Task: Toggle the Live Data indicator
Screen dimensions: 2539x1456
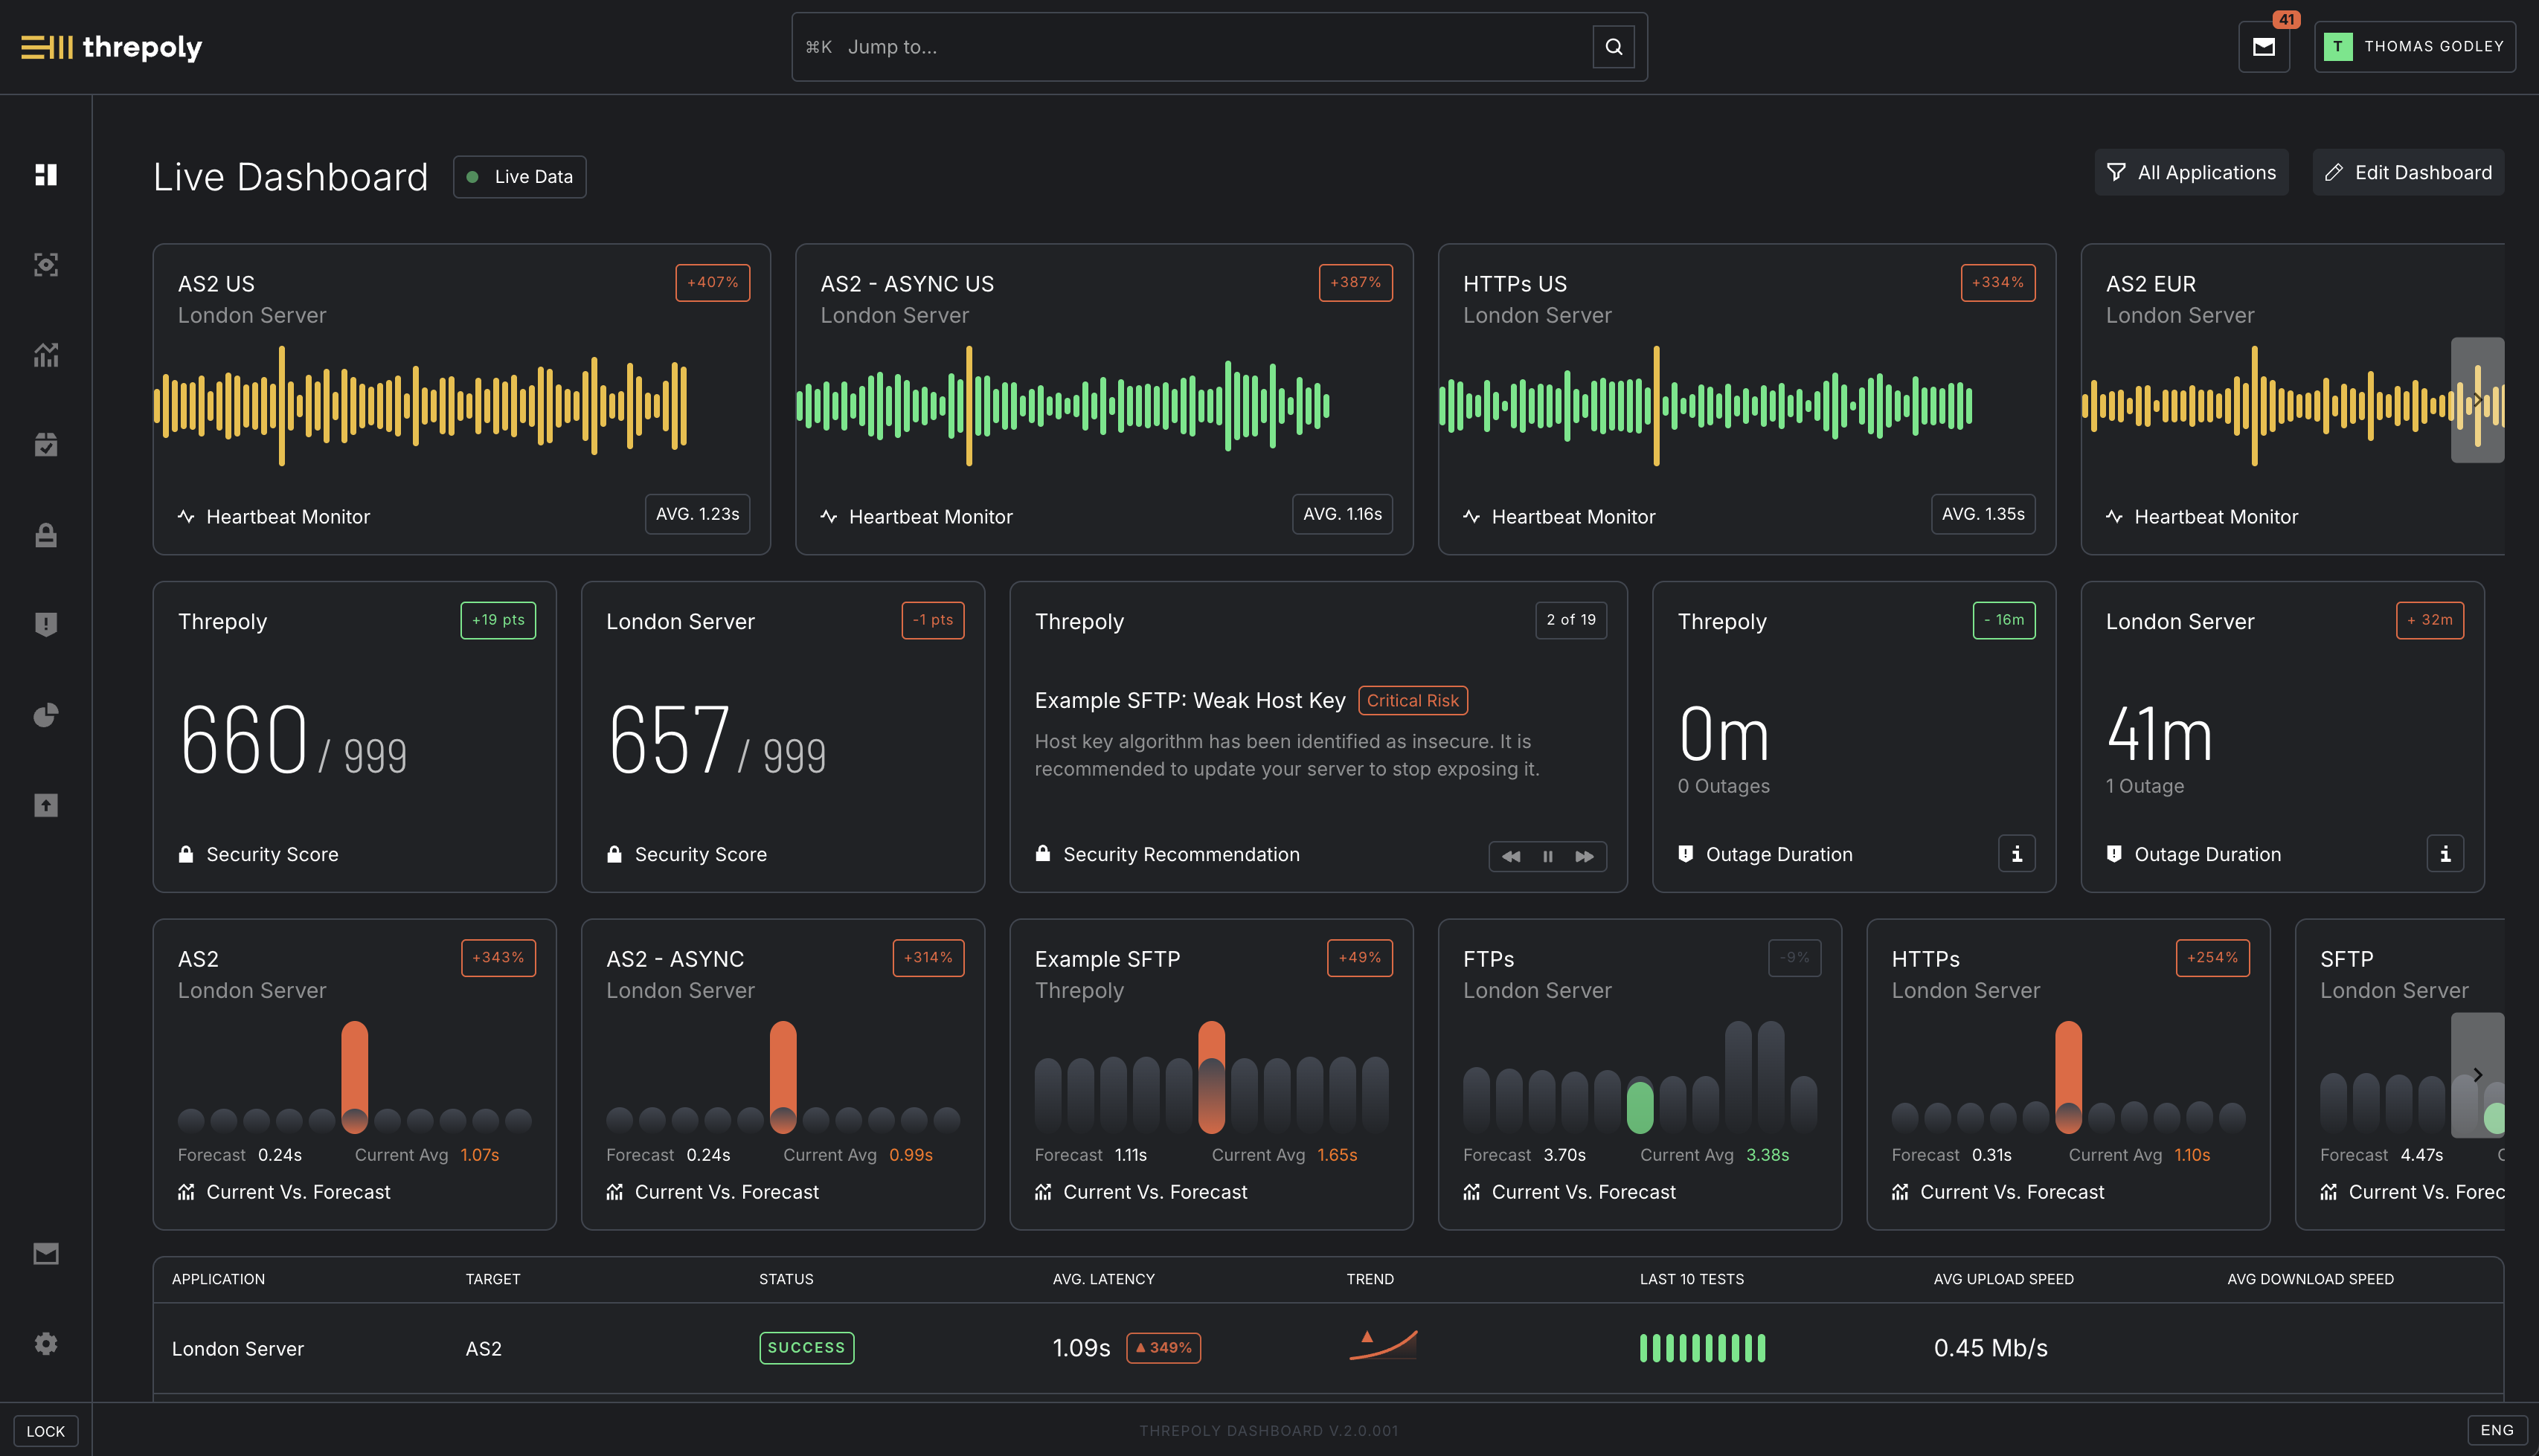Action: pos(519,176)
